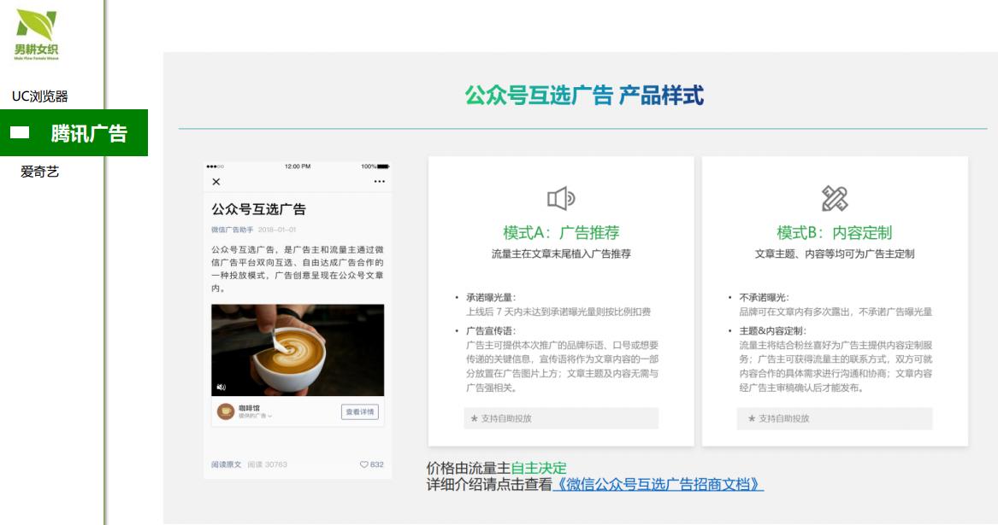Viewport: 998px width, 525px height.
Task: Click the 男耕女织 leaf logo
Action: pos(36,35)
